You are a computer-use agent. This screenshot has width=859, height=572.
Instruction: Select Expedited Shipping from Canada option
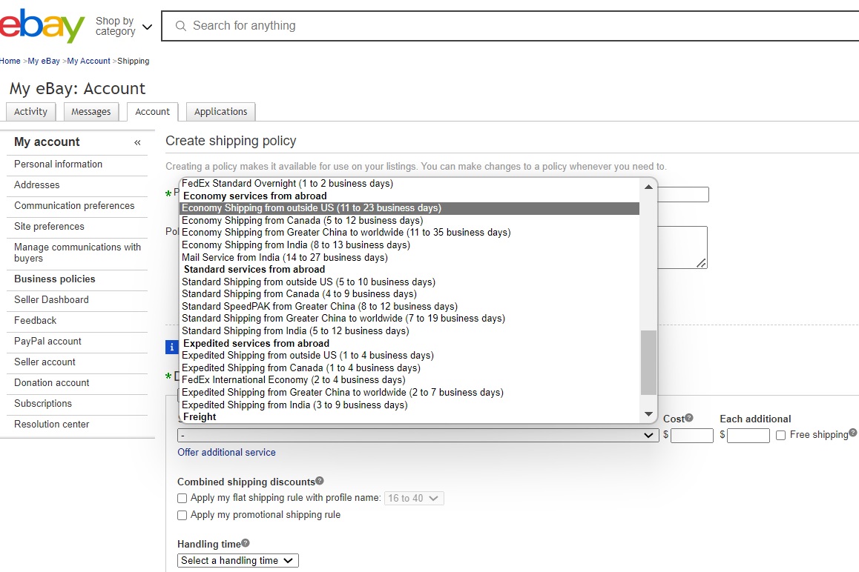[301, 368]
